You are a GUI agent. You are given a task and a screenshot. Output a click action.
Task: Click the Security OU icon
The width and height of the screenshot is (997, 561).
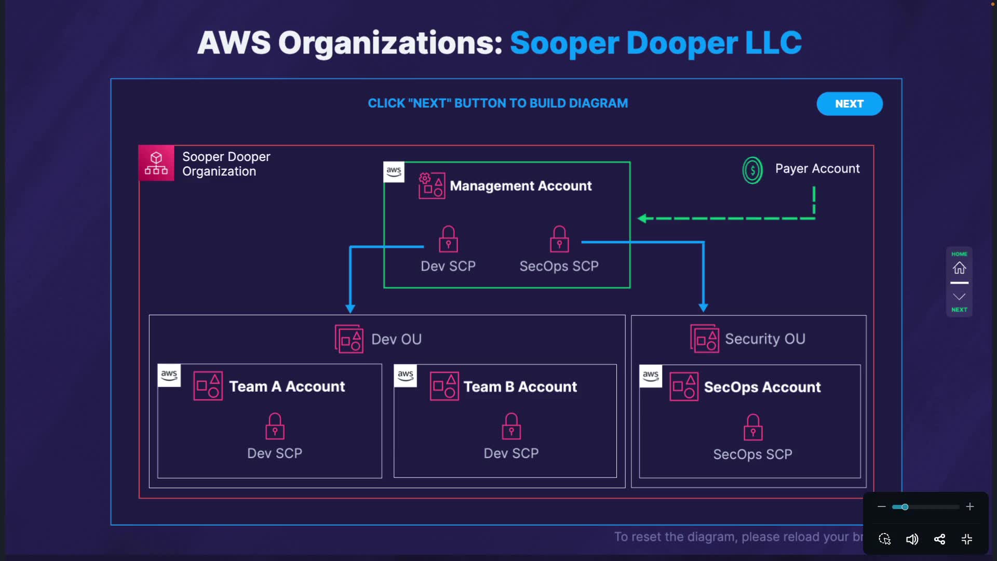(x=705, y=339)
